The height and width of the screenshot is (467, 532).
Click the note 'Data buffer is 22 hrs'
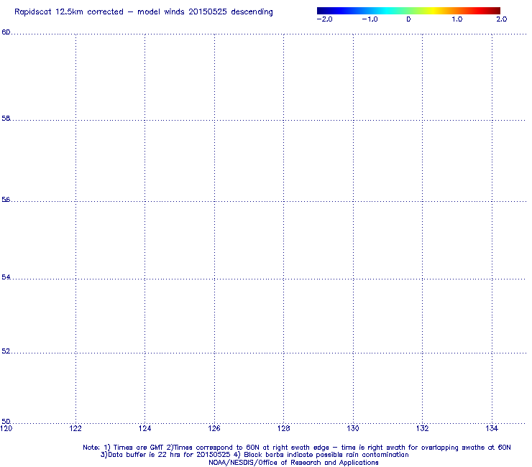pos(145,455)
